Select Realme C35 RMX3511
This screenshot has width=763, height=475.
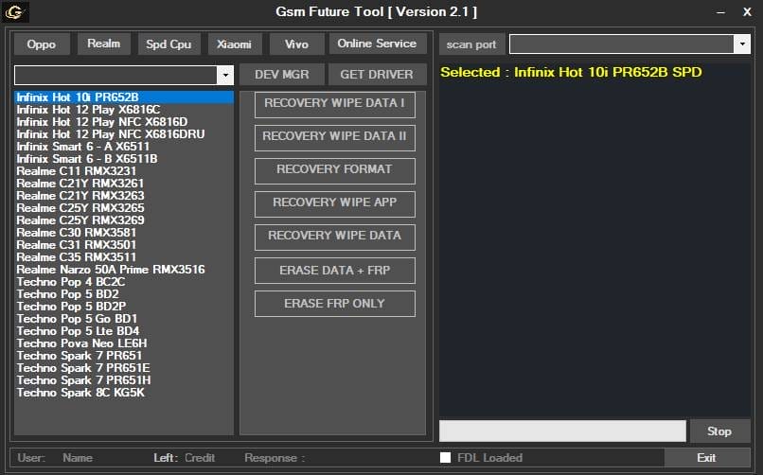124,257
